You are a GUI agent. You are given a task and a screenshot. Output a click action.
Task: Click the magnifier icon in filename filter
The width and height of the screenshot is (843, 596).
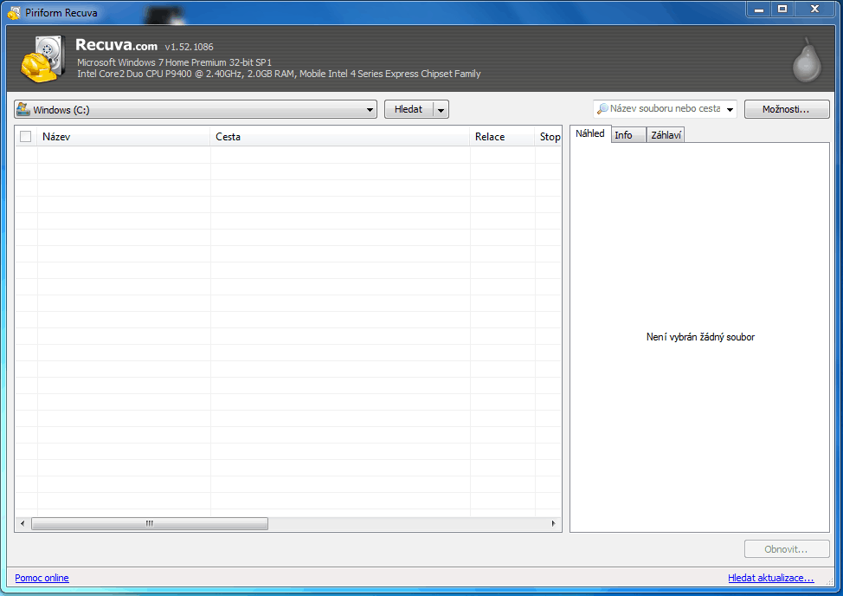602,108
